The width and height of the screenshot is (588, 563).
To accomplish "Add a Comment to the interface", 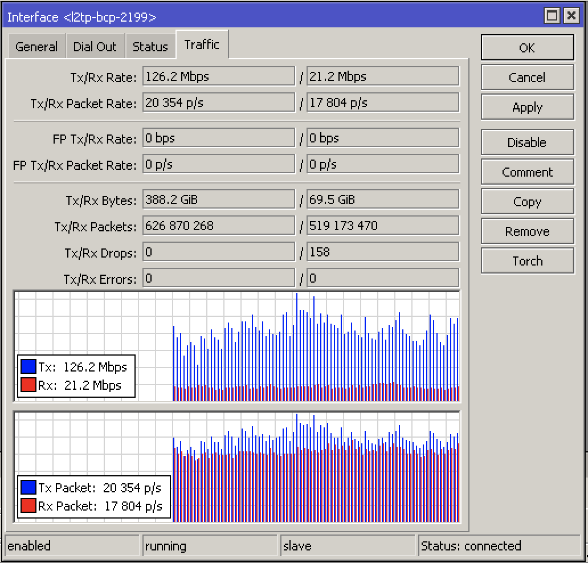I will pyautogui.click(x=527, y=172).
